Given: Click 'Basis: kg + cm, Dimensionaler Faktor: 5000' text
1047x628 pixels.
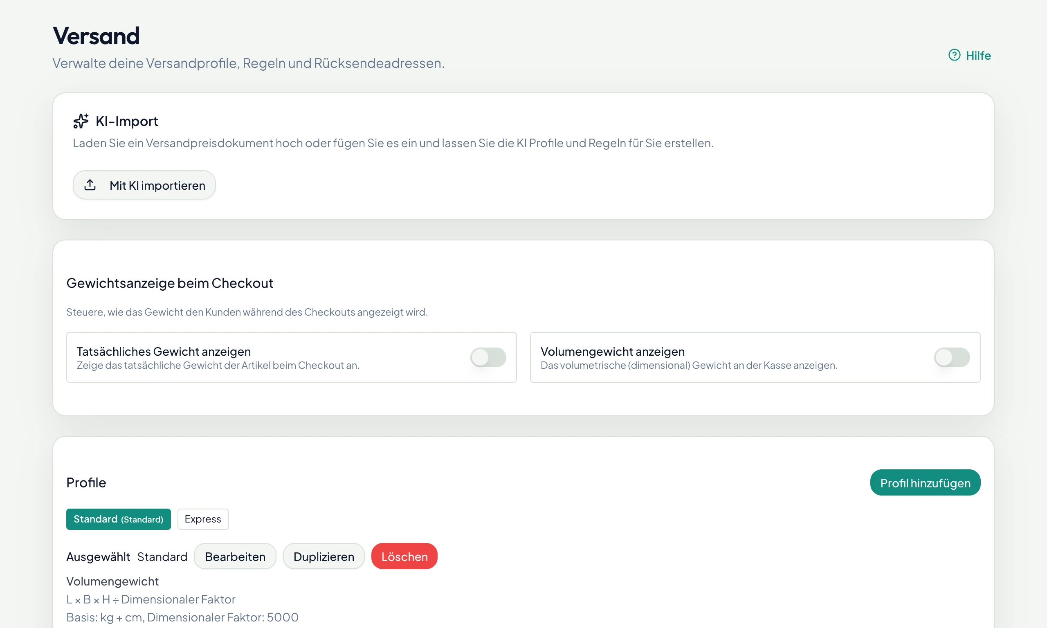Looking at the screenshot, I should click(x=182, y=617).
